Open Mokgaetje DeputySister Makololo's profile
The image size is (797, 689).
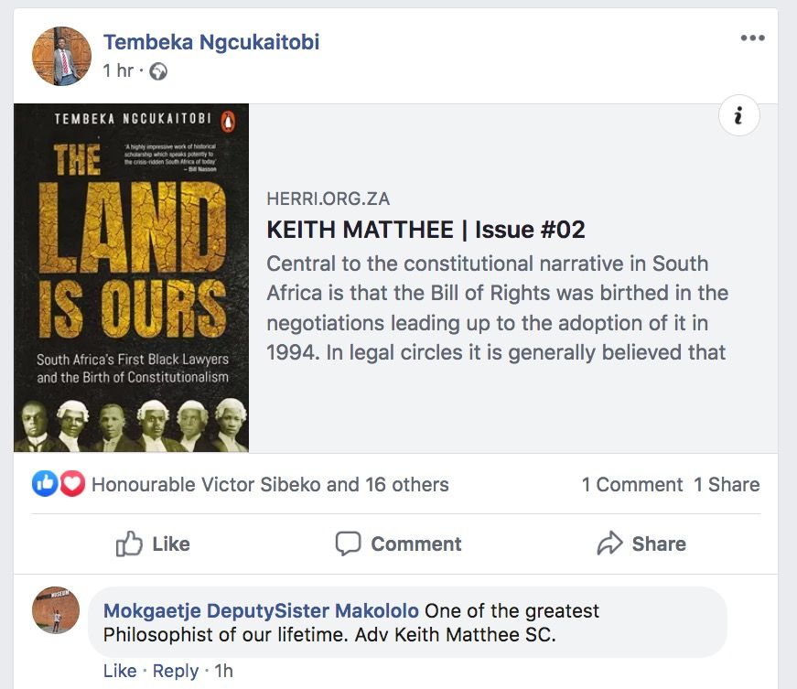(261, 610)
